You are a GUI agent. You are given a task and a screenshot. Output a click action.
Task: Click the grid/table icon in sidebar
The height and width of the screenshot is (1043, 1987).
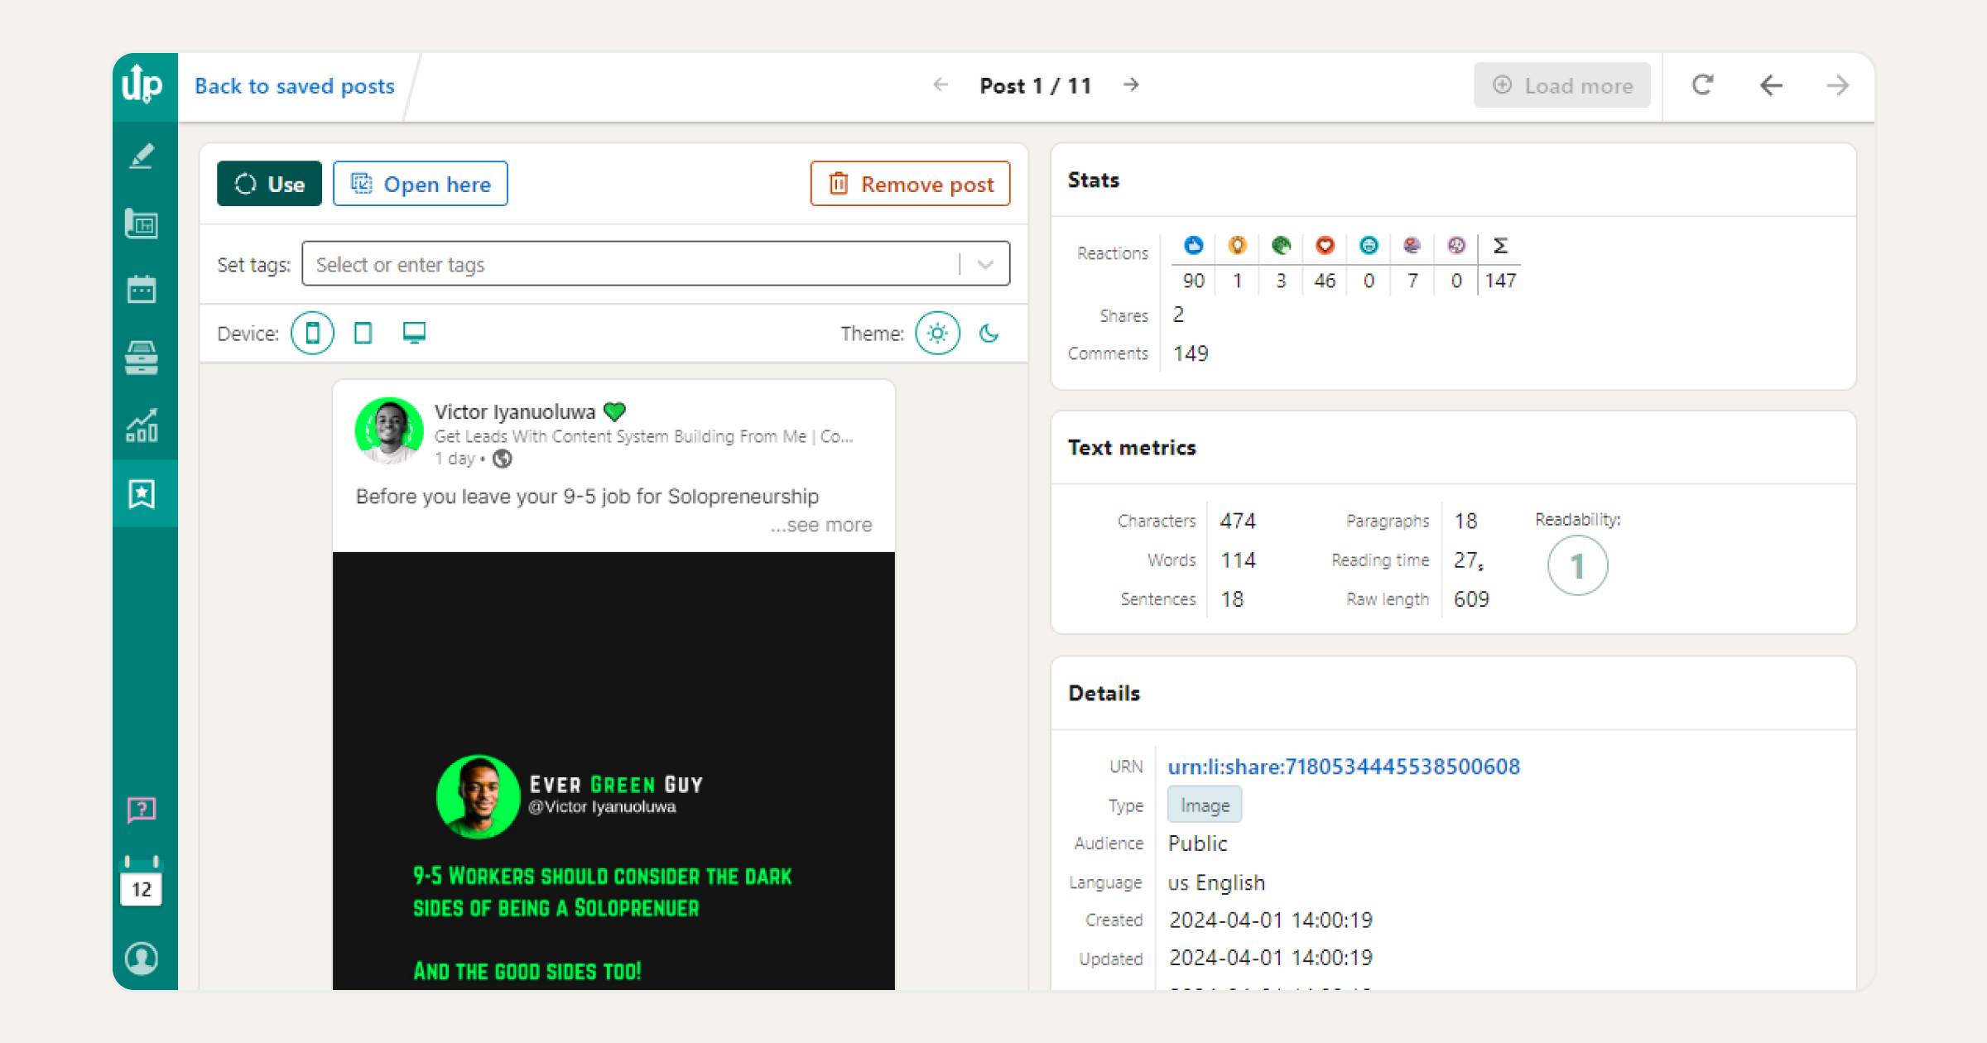point(143,221)
